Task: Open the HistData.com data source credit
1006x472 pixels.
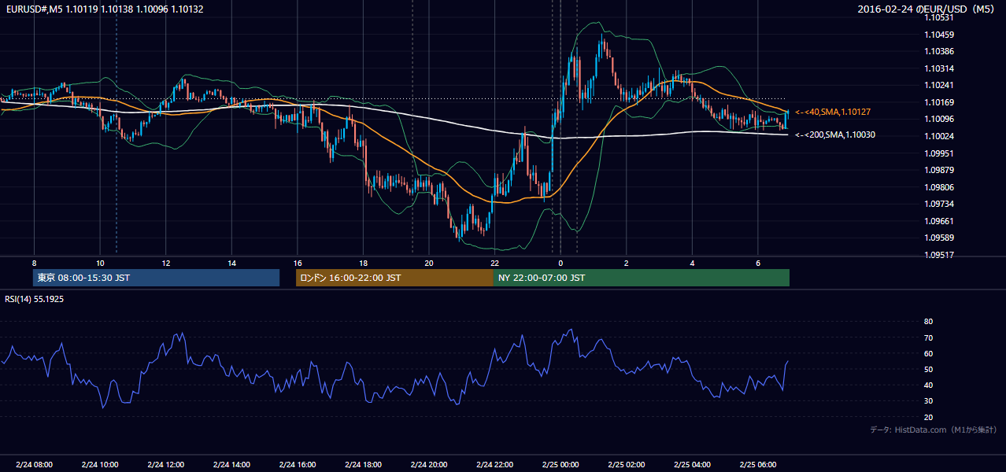Action: click(x=934, y=430)
